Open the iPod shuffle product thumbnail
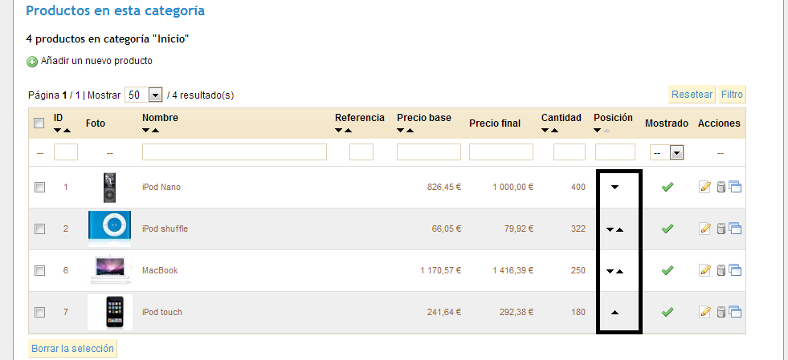 (109, 228)
